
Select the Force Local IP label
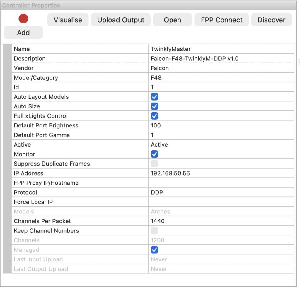[x=33, y=202]
